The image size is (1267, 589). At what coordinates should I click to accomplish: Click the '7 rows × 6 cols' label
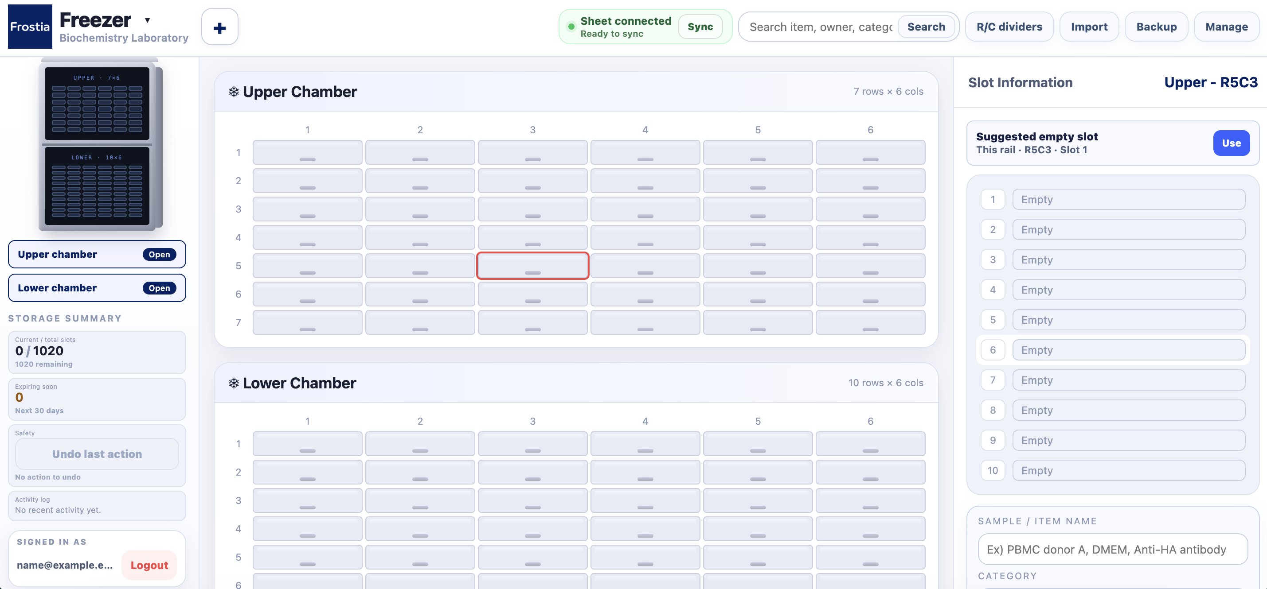[x=888, y=91]
